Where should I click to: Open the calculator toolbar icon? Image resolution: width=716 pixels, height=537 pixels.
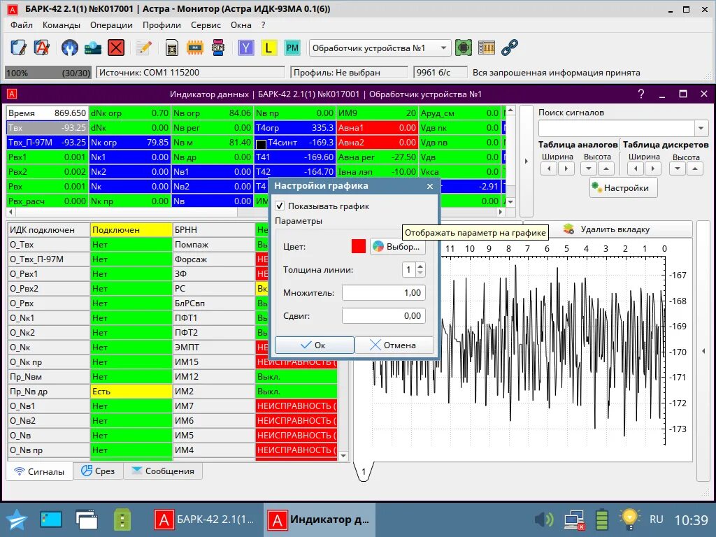coord(172,48)
